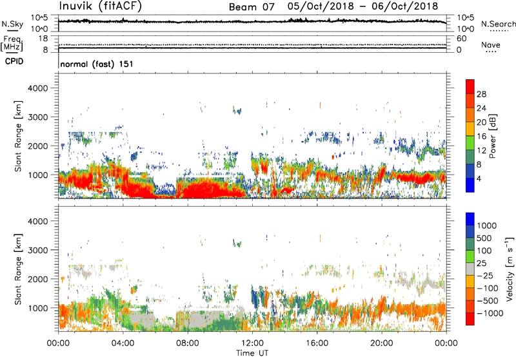Click the '16' tick on power colorbar
This screenshot has width=516, height=357.
481,137
